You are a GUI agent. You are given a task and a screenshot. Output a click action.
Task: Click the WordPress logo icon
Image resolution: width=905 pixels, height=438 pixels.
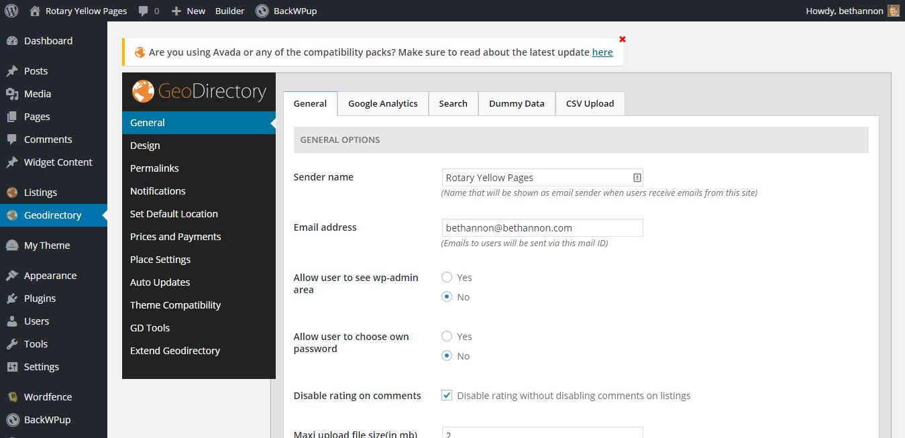[11, 11]
